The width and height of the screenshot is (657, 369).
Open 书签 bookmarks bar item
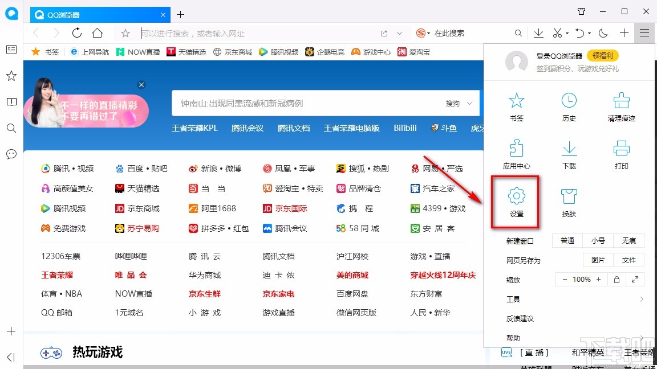pyautogui.click(x=45, y=52)
